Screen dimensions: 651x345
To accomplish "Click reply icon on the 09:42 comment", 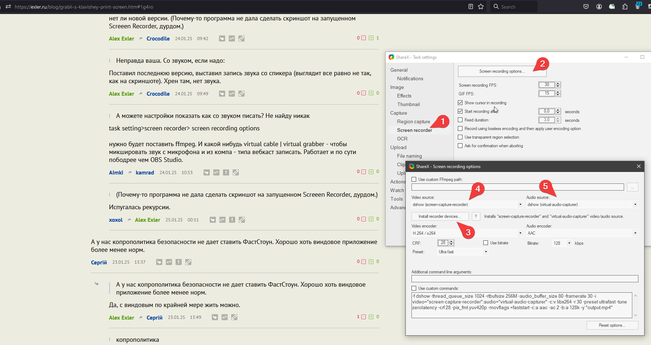I will pyautogui.click(x=222, y=39).
